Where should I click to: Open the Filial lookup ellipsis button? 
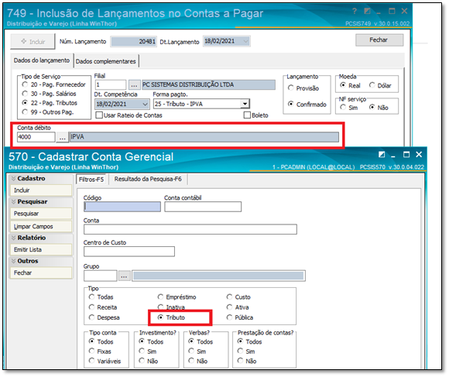(134, 84)
